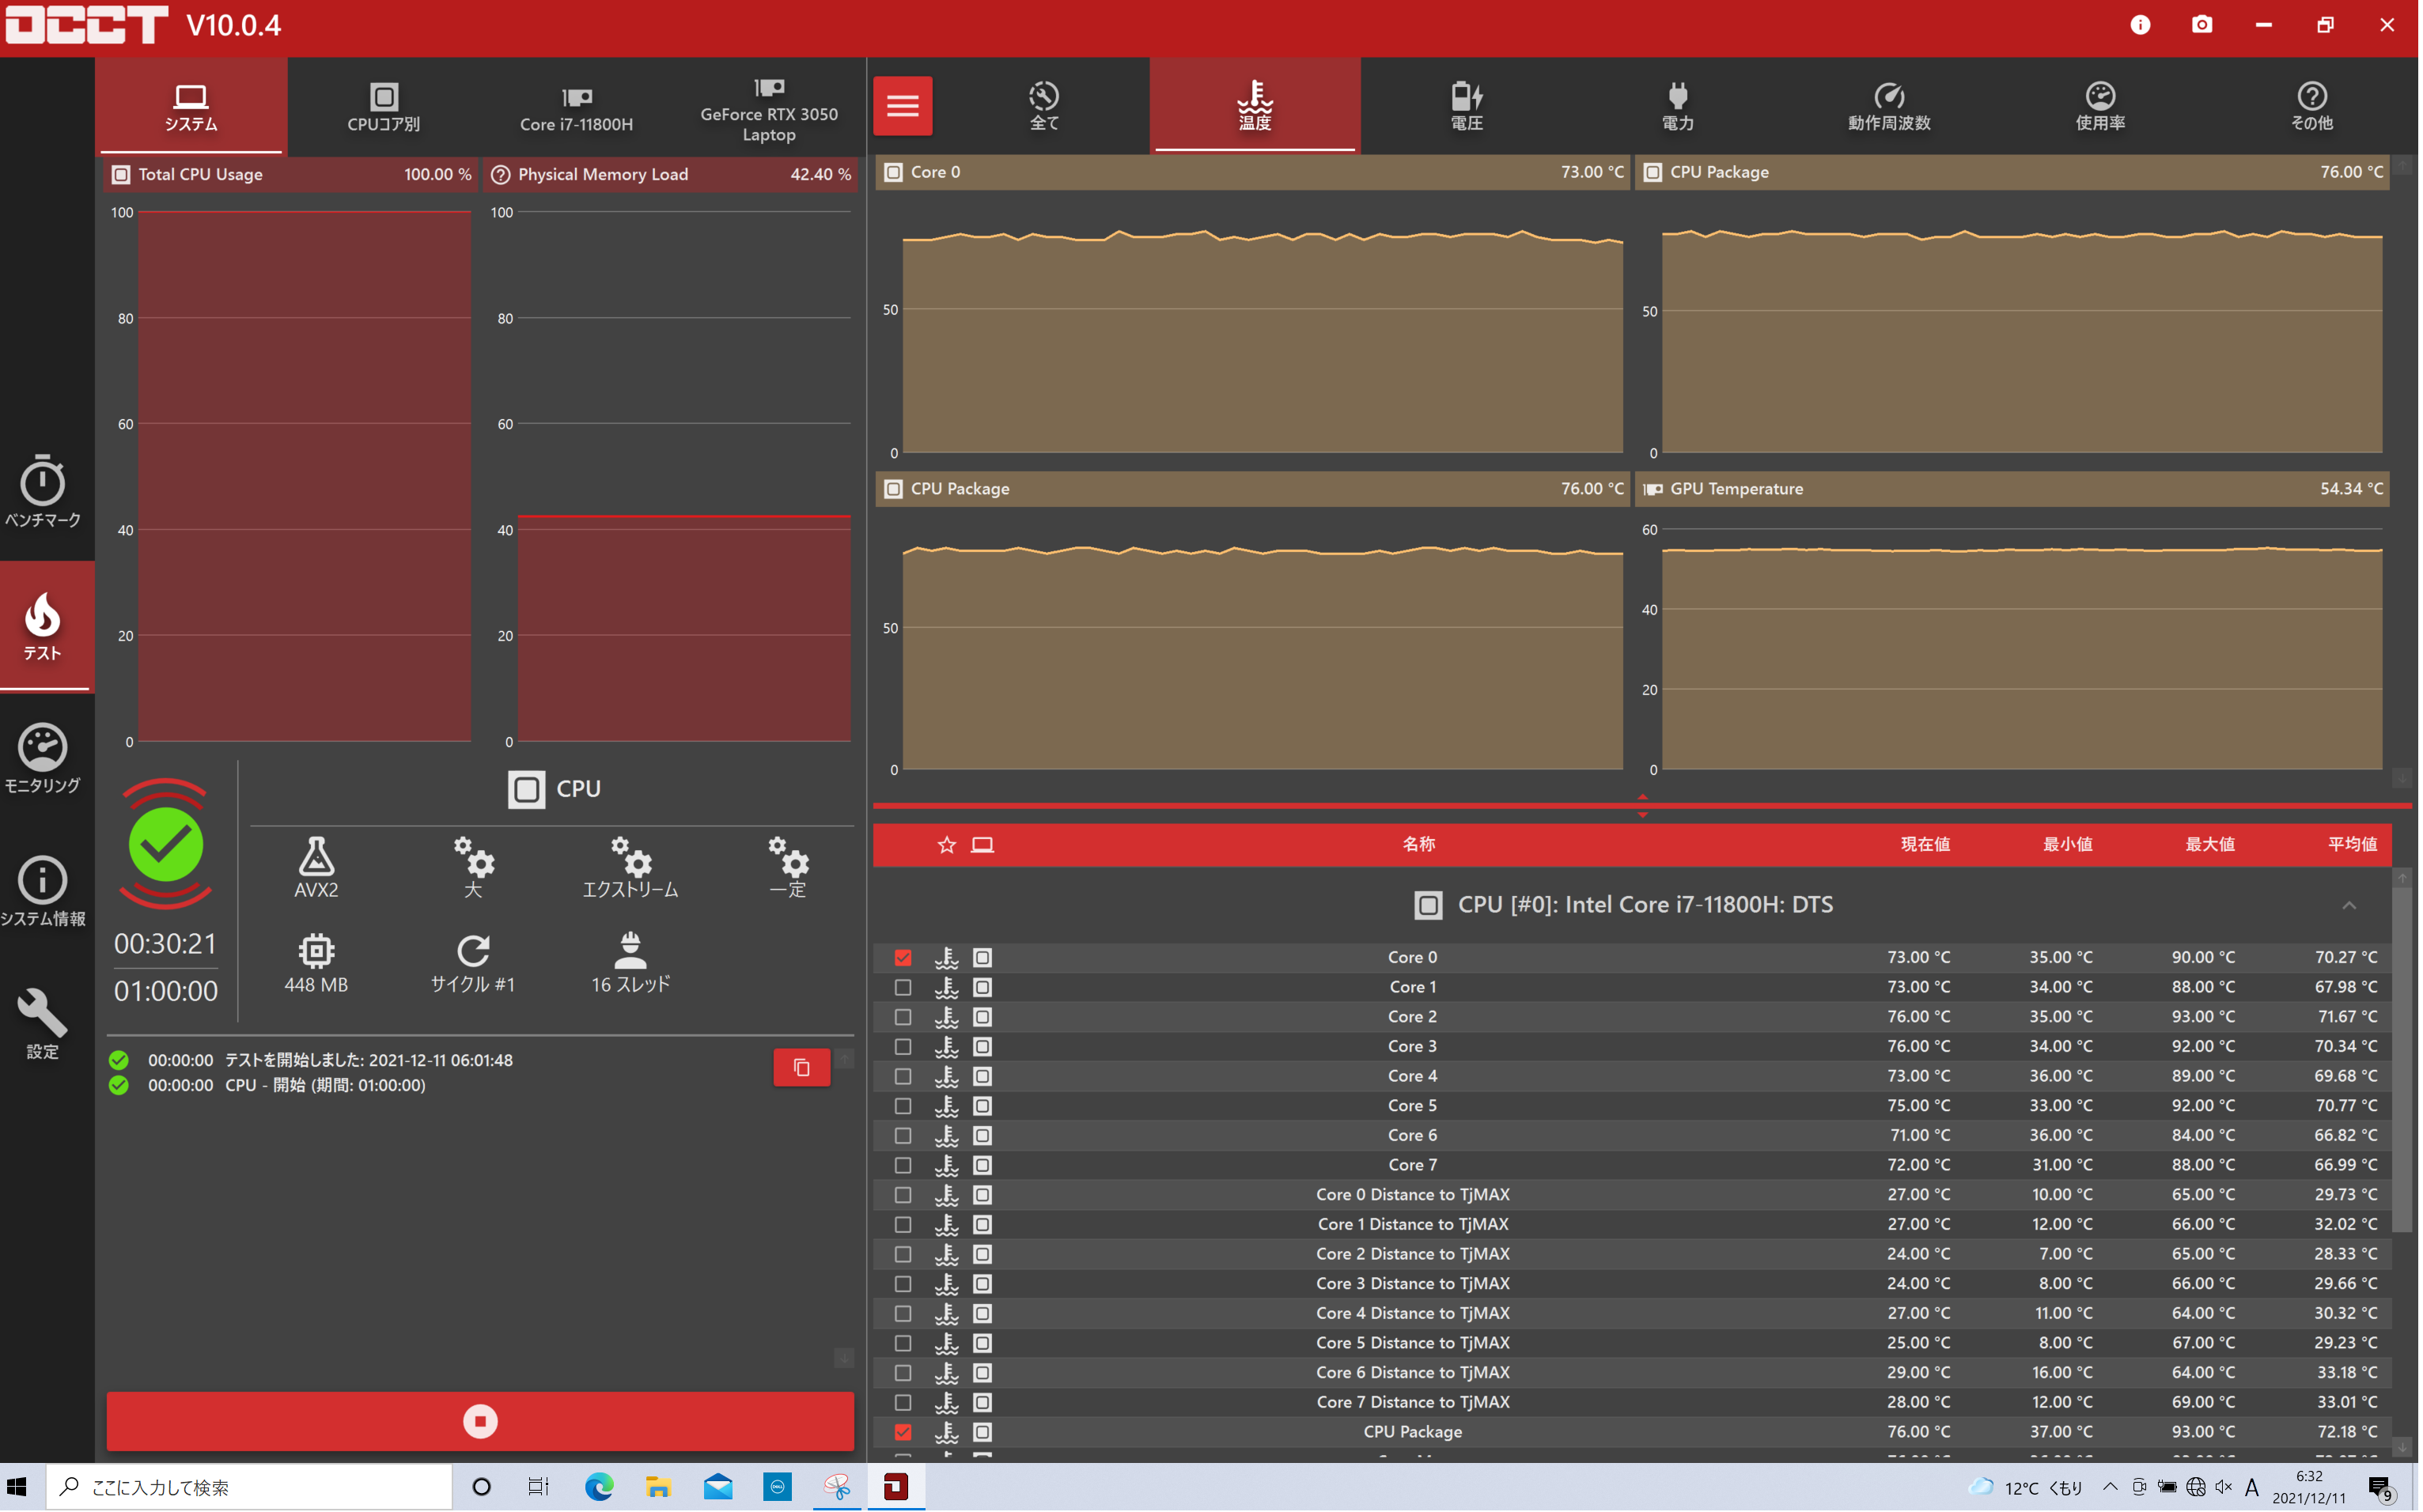2423x1512 pixels.
Task: Switch to GeForce RTX 3050 Laptop tab
Action: (769, 106)
